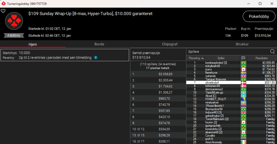277x144 pixels.
Task: Switch to the Borde tab
Action: [x=99, y=44]
